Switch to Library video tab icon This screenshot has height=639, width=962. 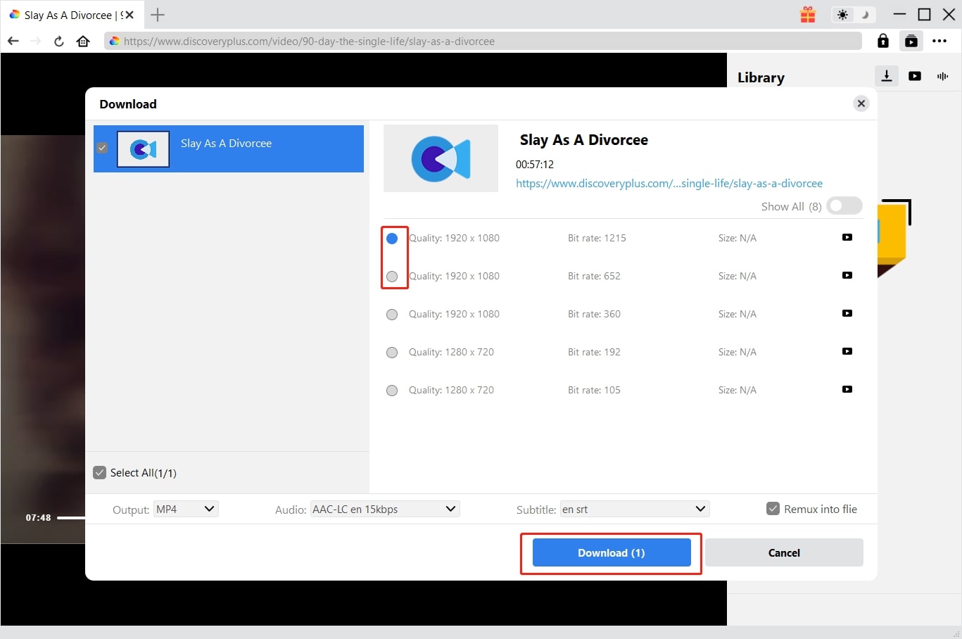point(914,76)
